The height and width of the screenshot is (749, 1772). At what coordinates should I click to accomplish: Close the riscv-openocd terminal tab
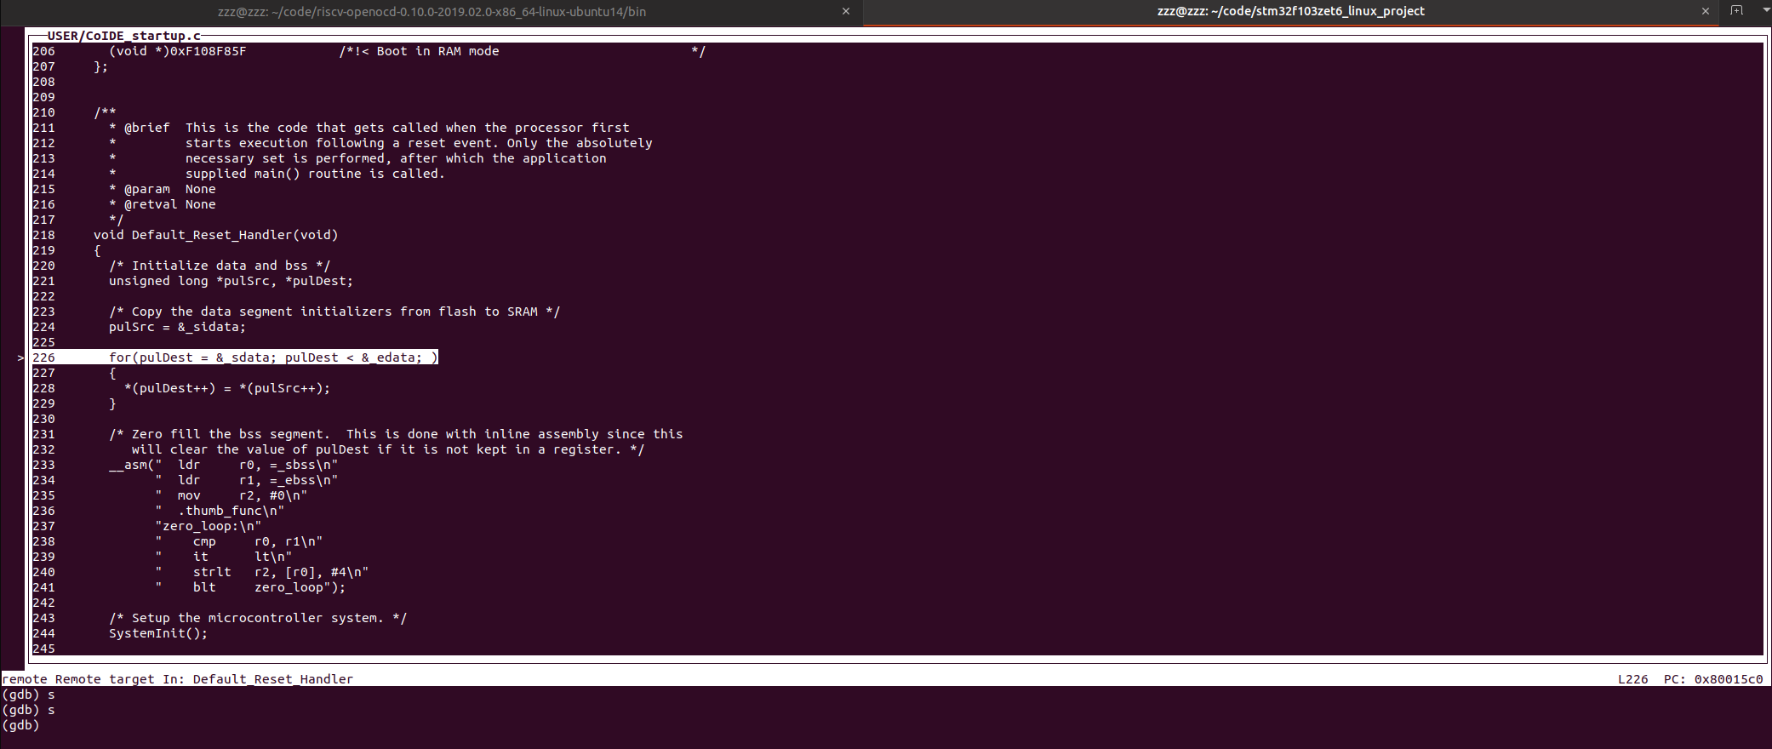[x=845, y=12]
